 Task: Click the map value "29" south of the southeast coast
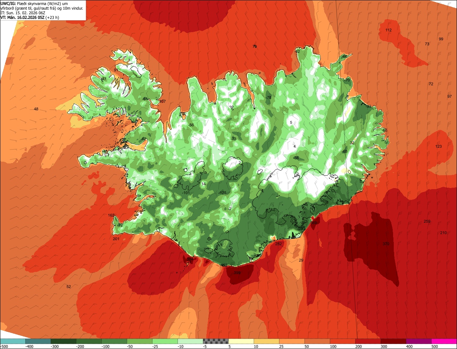[x=301, y=260]
